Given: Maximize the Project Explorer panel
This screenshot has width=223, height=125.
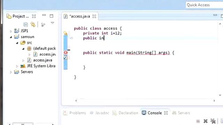Looking at the screenshot, I should (x=52, y=16).
